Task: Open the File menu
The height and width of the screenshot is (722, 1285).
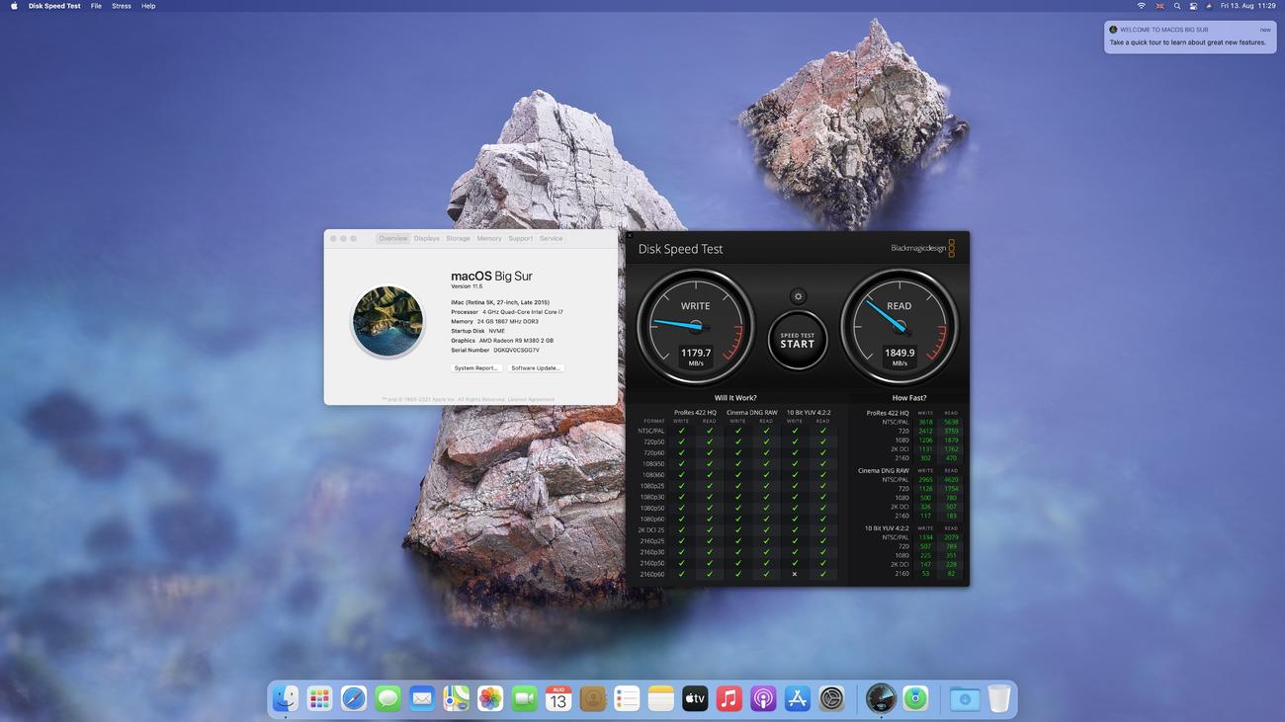Action: 96,6
